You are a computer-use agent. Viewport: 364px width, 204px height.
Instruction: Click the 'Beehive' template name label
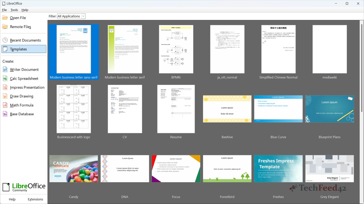point(227,137)
